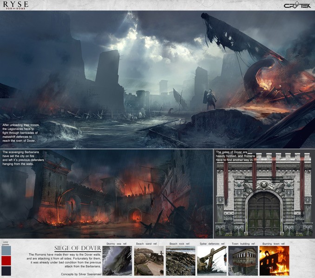Click the lion head above the gate
The width and height of the screenshot is (315, 278).
pyautogui.click(x=263, y=185)
